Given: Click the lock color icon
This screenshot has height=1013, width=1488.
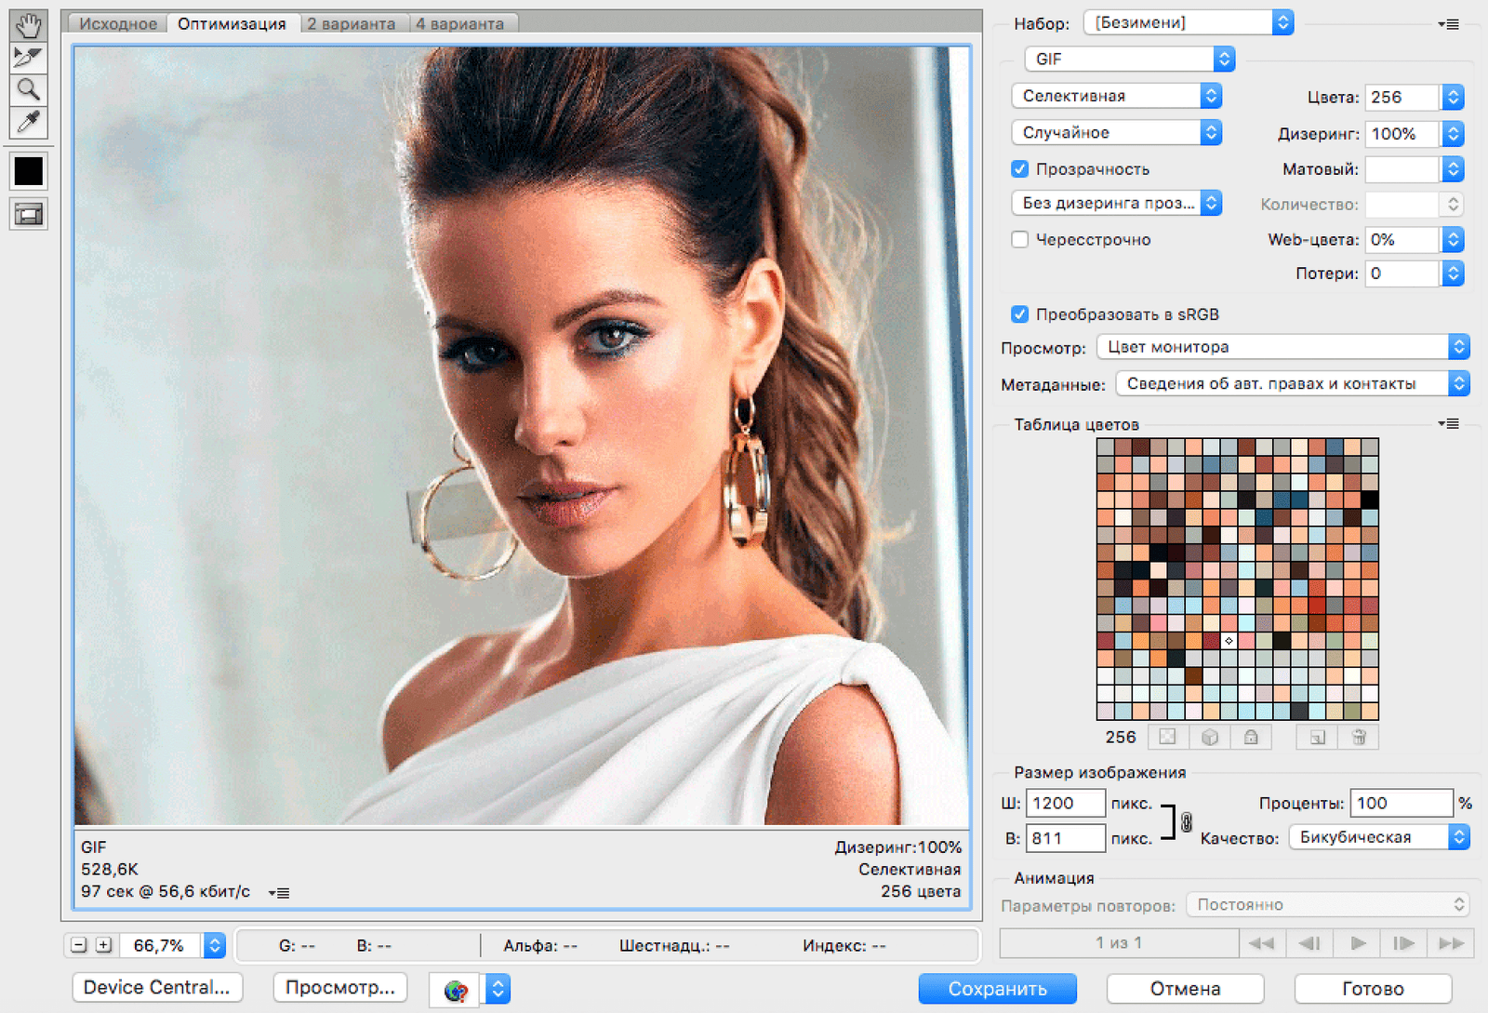Looking at the screenshot, I should click(1251, 738).
